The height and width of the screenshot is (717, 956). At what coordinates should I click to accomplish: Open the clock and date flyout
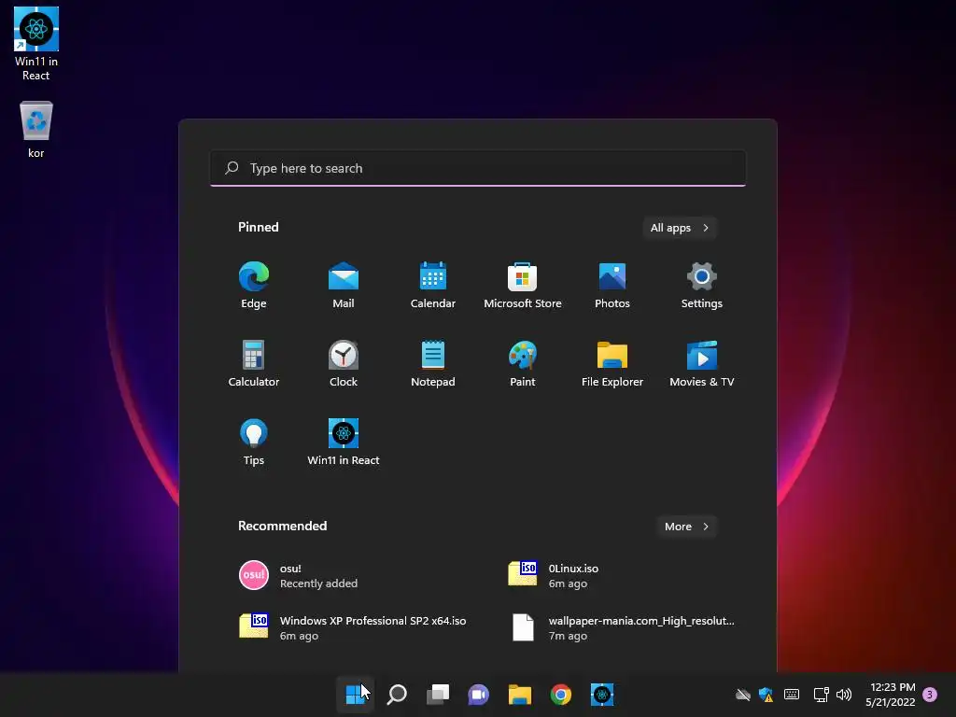click(891, 695)
